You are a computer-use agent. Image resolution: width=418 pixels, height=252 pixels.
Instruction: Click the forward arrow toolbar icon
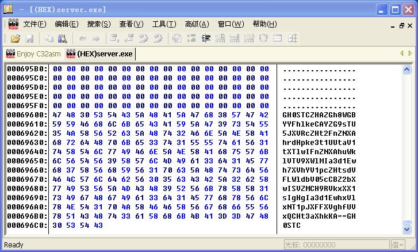[96, 39]
